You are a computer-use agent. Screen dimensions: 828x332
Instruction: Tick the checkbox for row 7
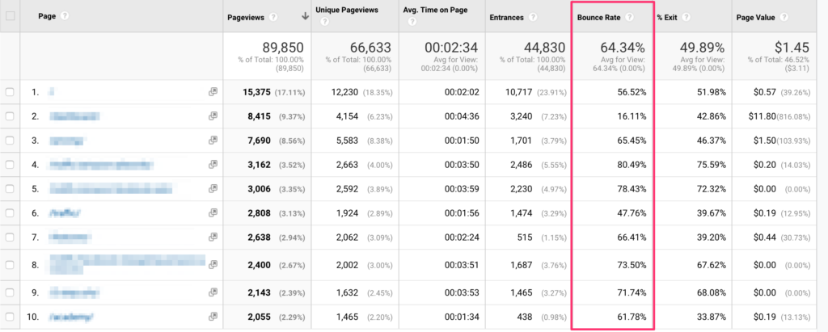[10, 237]
